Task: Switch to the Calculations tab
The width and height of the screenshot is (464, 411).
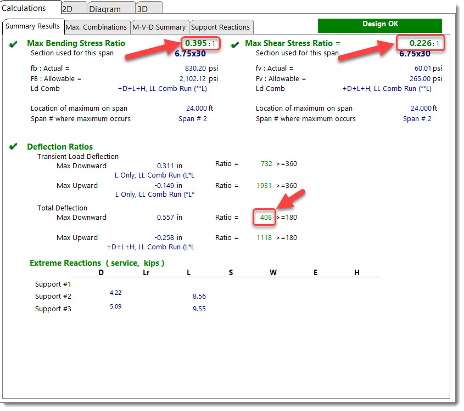Action: pos(24,8)
